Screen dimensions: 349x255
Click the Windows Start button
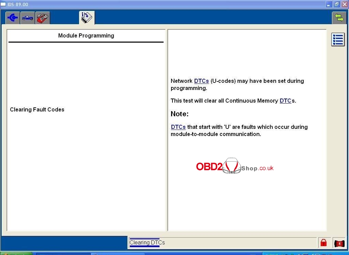(x=15, y=254)
